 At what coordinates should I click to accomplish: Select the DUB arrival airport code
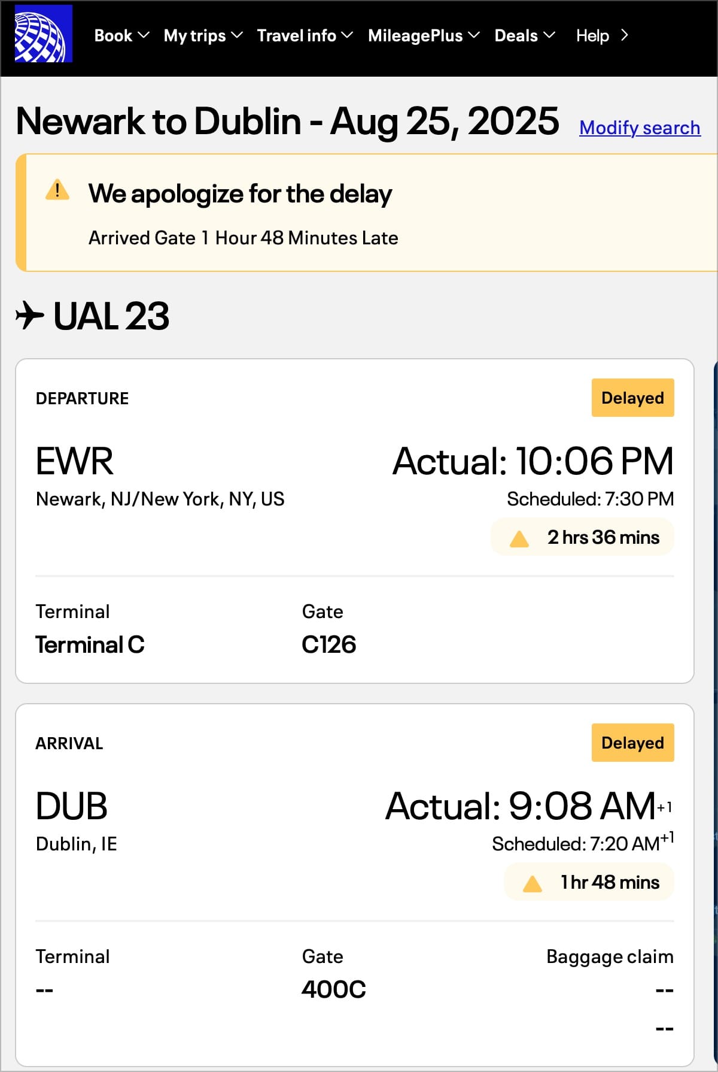click(x=72, y=806)
